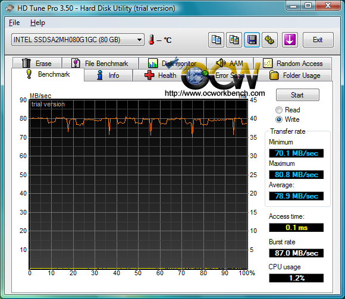Click the AAM speaker icon
Screen dimensions: 345x299
pyautogui.click(x=221, y=63)
